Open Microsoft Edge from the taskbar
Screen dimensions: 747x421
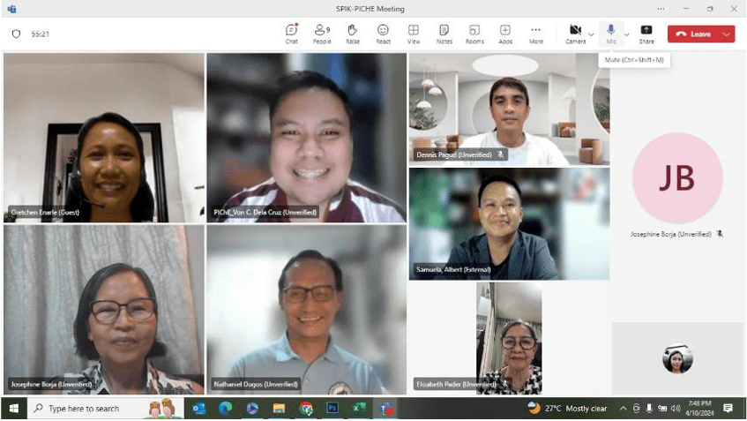coord(226,409)
